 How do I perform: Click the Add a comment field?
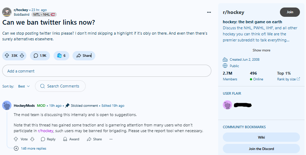[x=107, y=71]
